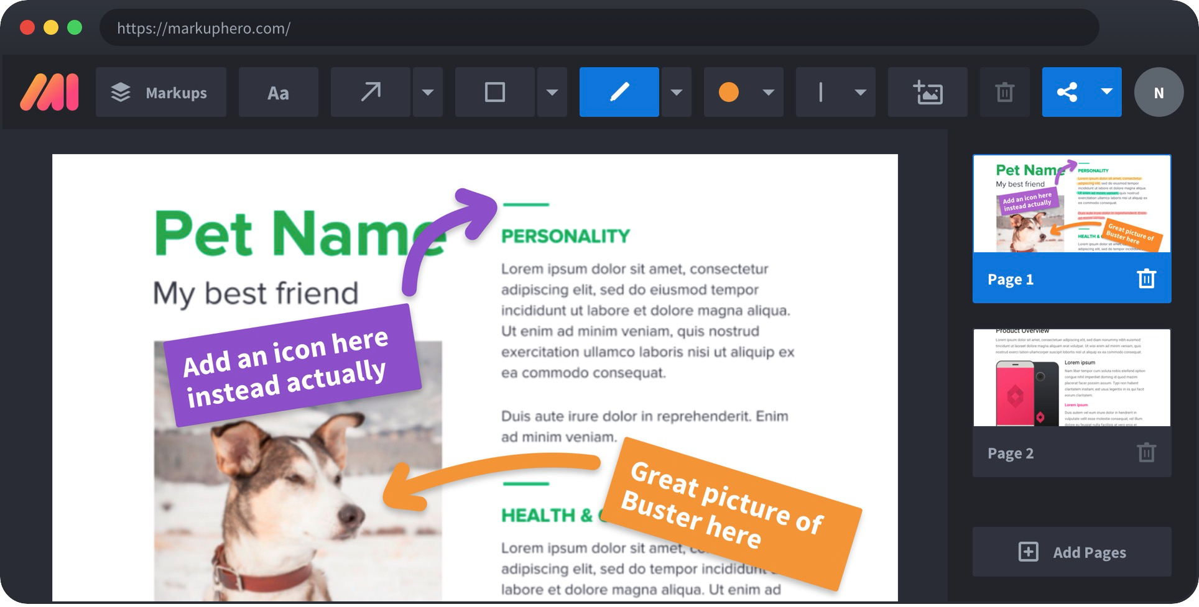Viewport: 1199px width, 607px height.
Task: Expand the share options dropdown arrow
Action: (1107, 93)
